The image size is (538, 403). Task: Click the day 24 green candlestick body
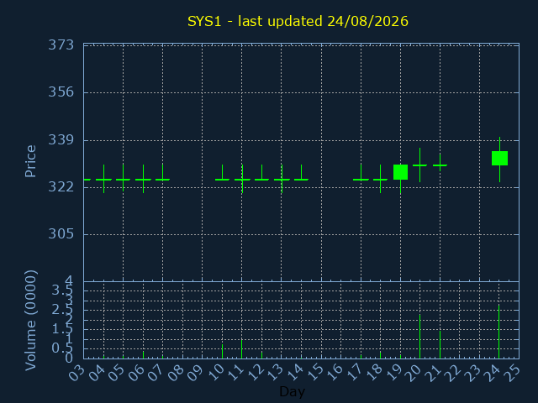coord(499,159)
